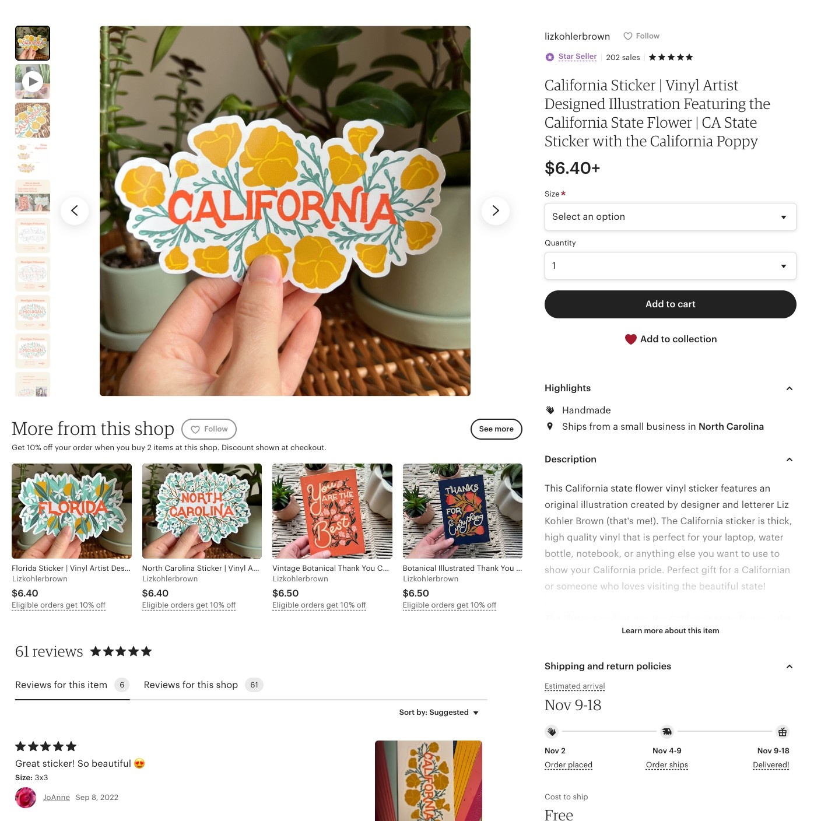Open Florida Sticker product thumbnail
Image resolution: width=821 pixels, height=821 pixels.
tap(72, 511)
